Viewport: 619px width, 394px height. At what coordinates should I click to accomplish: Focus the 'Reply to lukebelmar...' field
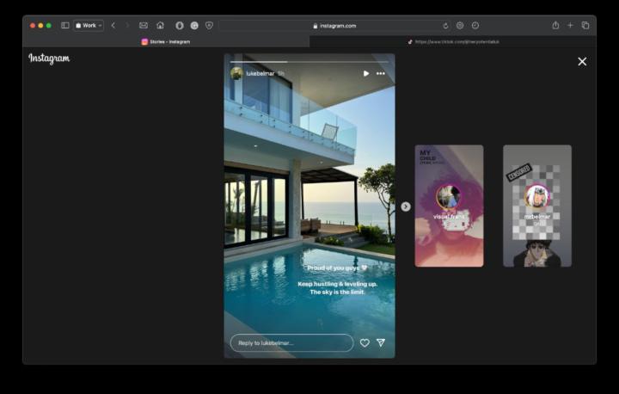point(291,343)
